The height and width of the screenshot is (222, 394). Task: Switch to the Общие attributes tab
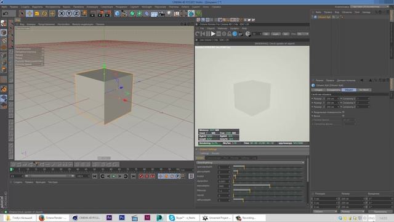[318, 90]
